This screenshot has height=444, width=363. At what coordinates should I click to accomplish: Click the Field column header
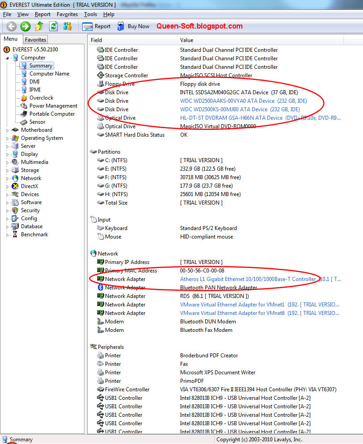click(132, 40)
